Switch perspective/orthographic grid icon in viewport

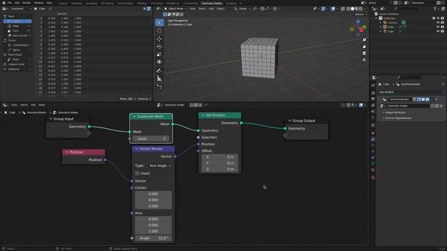point(364,60)
